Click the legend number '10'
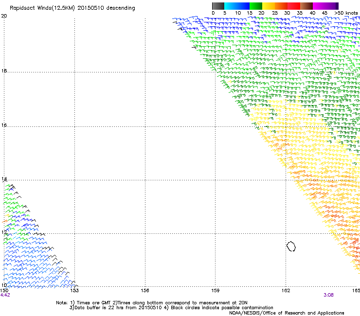This screenshot has height=316, width=360. coord(238,13)
